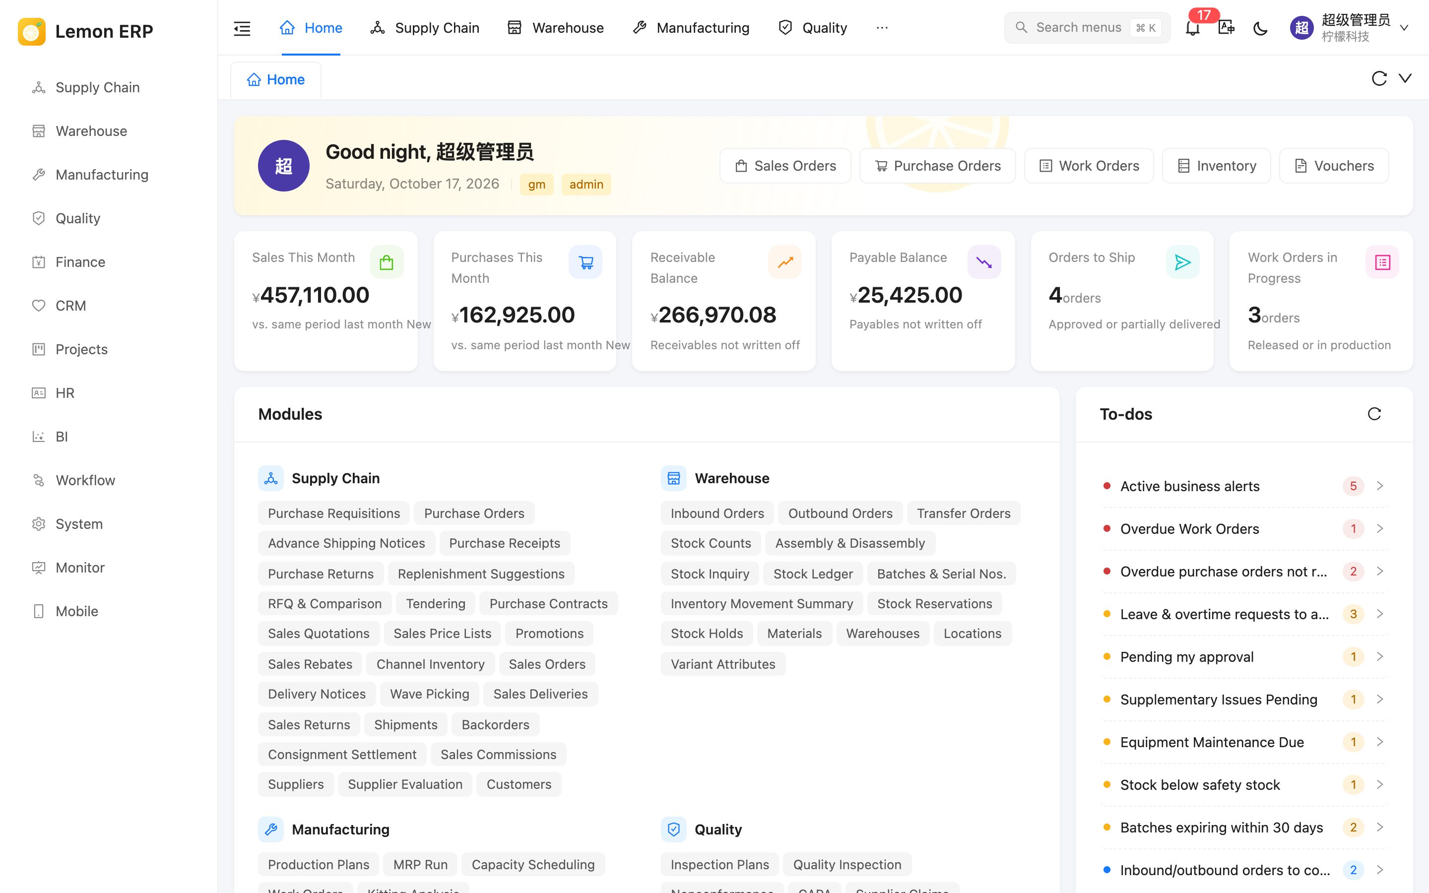This screenshot has height=893, width=1429.
Task: Click the Quality module shield icon
Action: pos(674,830)
